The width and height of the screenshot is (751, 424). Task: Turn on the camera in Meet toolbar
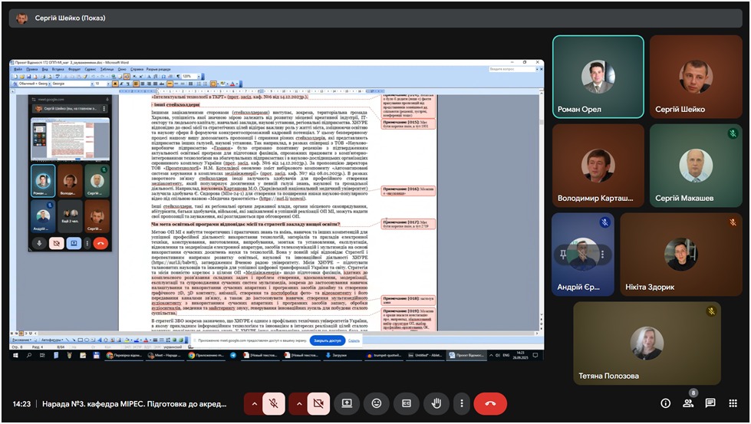pos(318,403)
